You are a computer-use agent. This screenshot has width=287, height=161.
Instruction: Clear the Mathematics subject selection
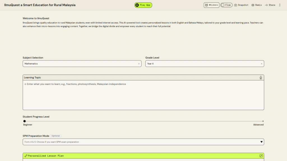(x=139, y=64)
